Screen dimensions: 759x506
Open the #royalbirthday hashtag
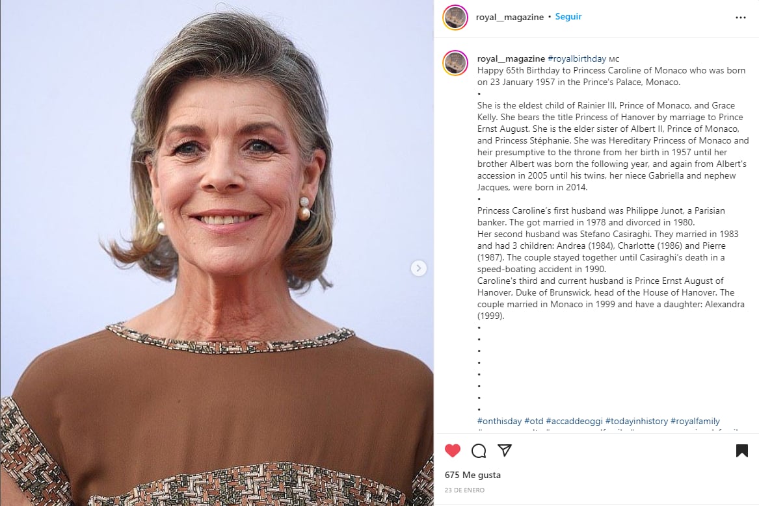(x=577, y=58)
